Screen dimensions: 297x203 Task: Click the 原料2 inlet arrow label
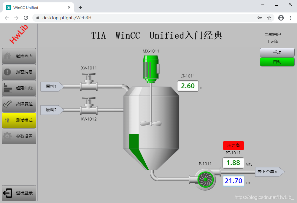52,110
